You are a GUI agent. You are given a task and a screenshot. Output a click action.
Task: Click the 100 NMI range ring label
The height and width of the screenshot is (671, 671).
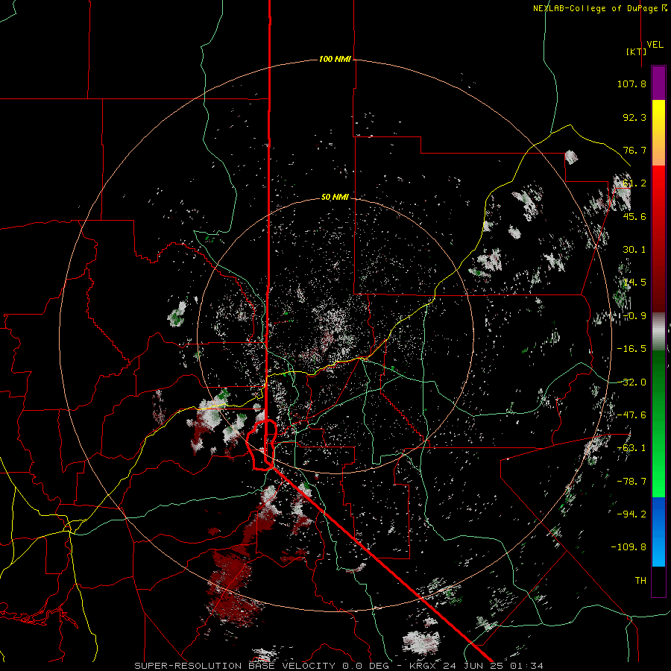tap(335, 59)
